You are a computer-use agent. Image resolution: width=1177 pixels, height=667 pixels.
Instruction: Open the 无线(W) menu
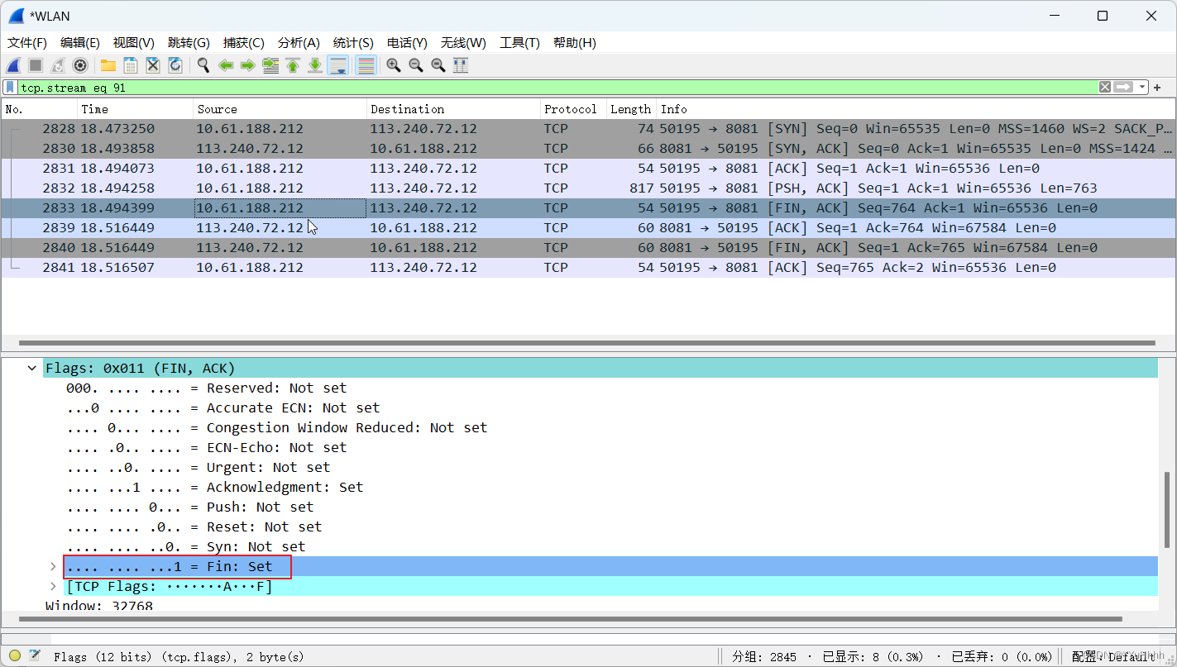click(x=463, y=43)
